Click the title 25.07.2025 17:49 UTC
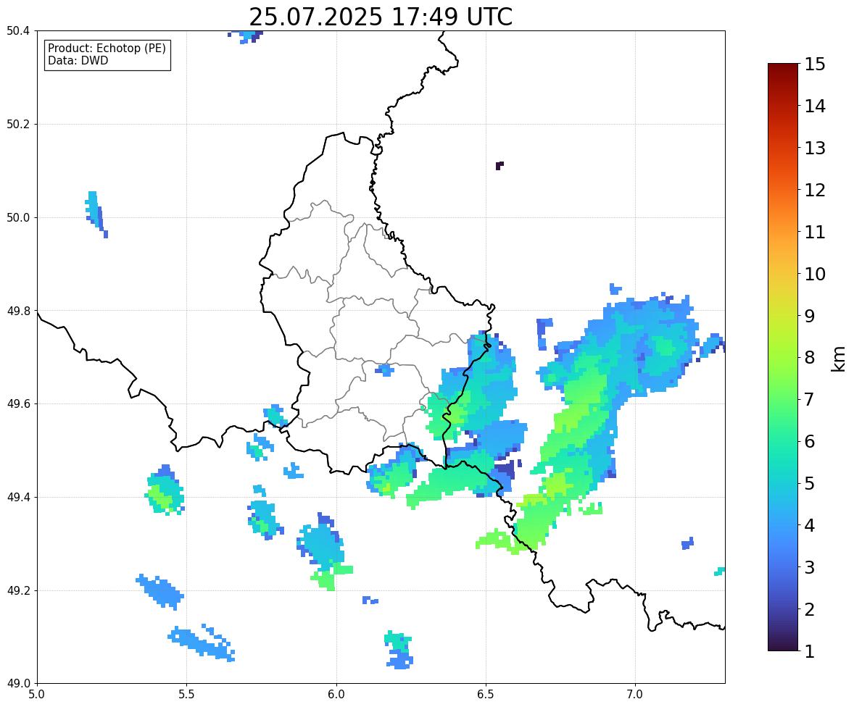Viewport: 854px width, 707px height. click(x=381, y=17)
